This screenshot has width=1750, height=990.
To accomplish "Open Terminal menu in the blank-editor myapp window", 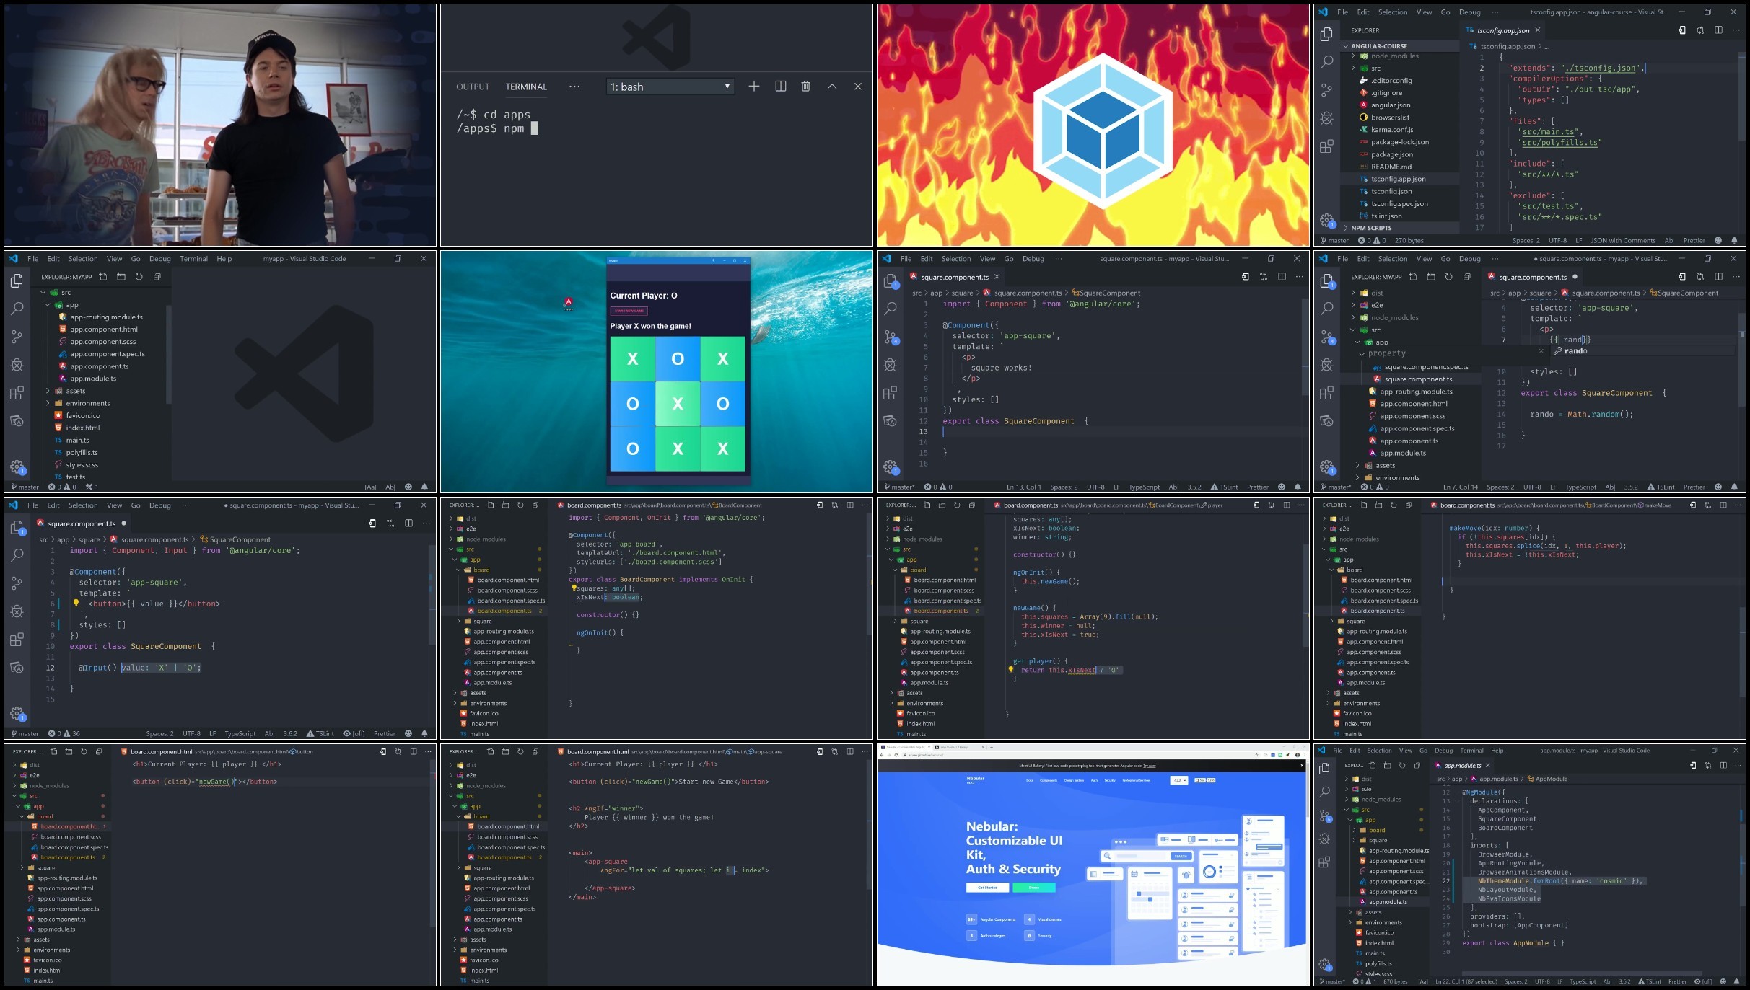I will click(x=193, y=259).
